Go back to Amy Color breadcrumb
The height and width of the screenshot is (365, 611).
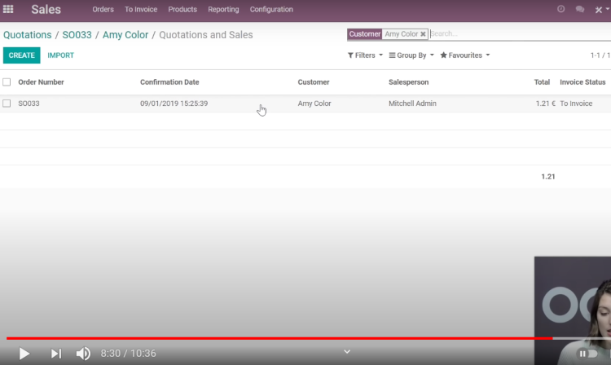[x=125, y=35]
